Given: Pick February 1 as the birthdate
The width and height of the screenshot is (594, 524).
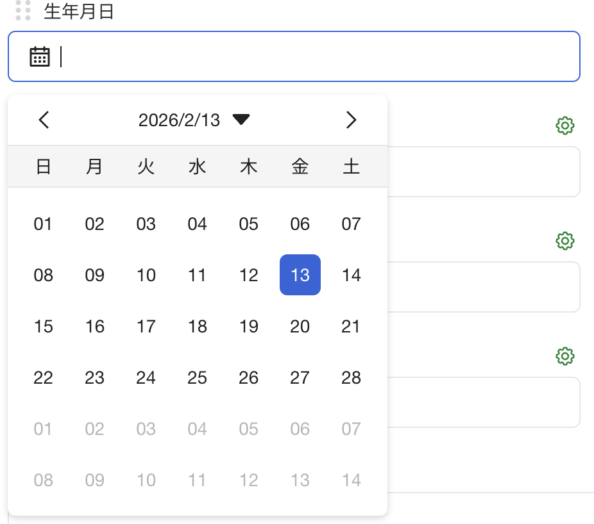Looking at the screenshot, I should pos(43,224).
